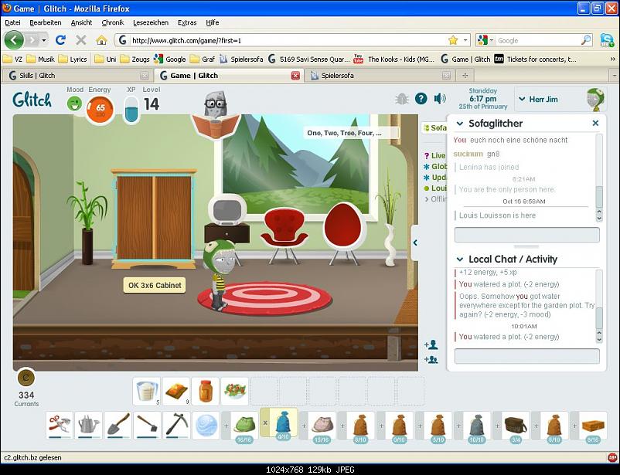620x475 pixels.
Task: Click the Sofaglitcher chat scrollbar
Action: (x=599, y=193)
